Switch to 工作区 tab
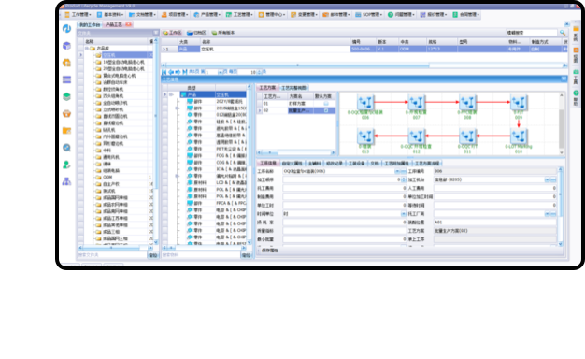This screenshot has width=585, height=359. [172, 33]
